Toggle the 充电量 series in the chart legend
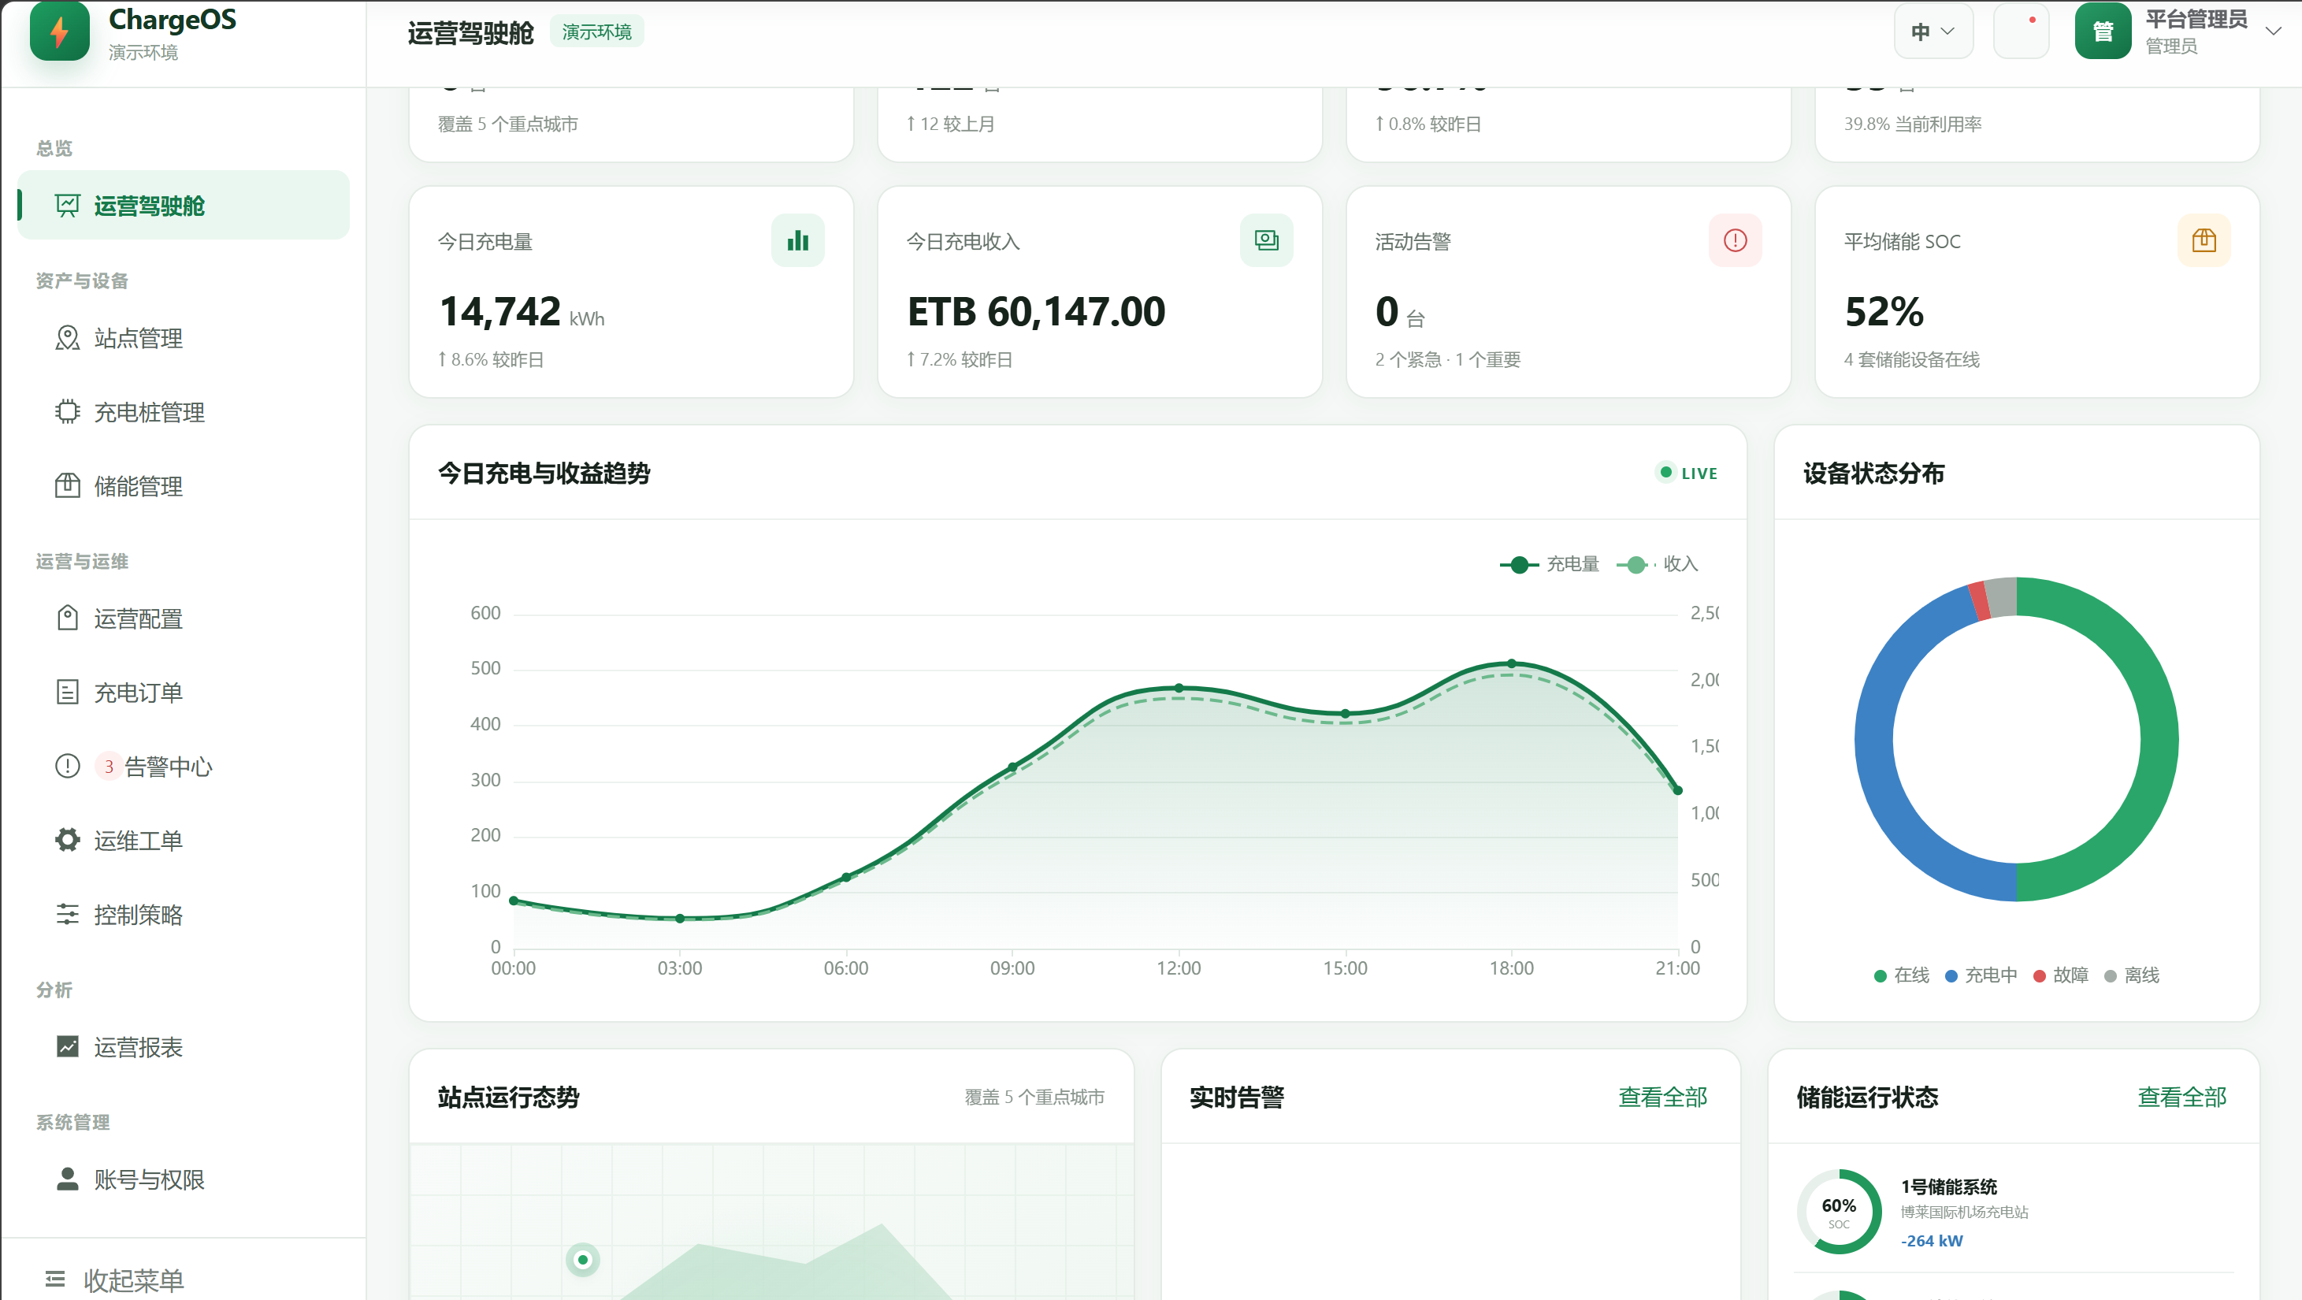This screenshot has width=2302, height=1300. (1549, 564)
